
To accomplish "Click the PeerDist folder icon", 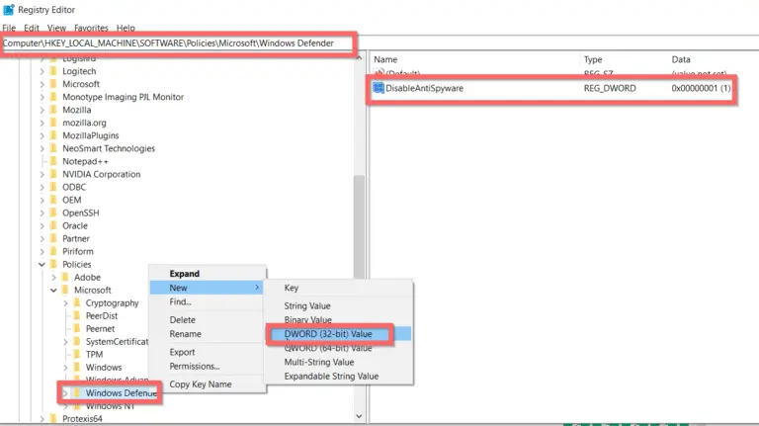I will click(77, 315).
